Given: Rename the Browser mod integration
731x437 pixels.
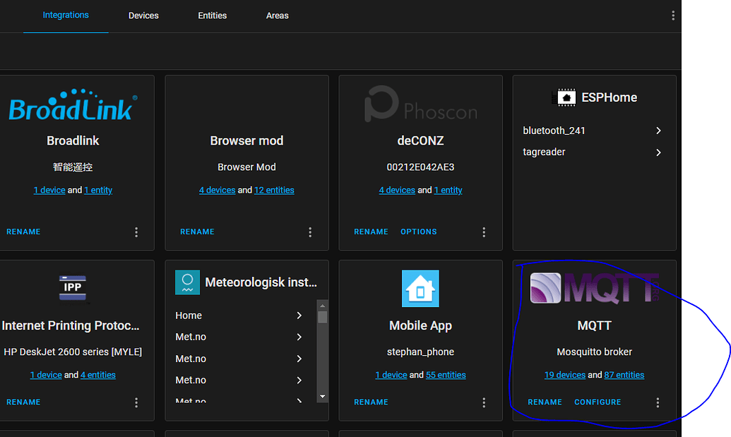Looking at the screenshot, I should coord(197,232).
